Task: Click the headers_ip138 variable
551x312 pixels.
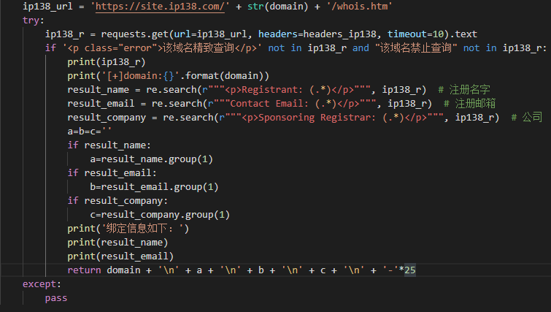Action: tap(339, 34)
